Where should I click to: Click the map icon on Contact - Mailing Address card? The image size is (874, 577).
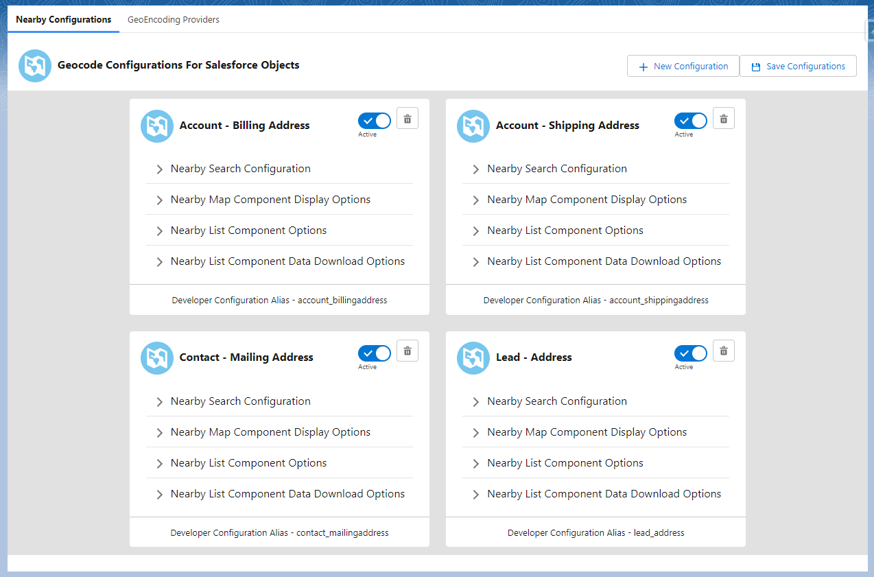click(157, 358)
